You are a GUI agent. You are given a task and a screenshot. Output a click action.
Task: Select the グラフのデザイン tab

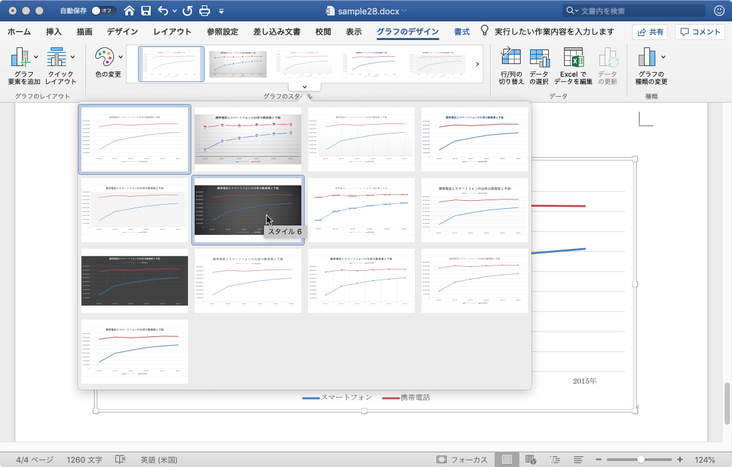click(x=407, y=32)
